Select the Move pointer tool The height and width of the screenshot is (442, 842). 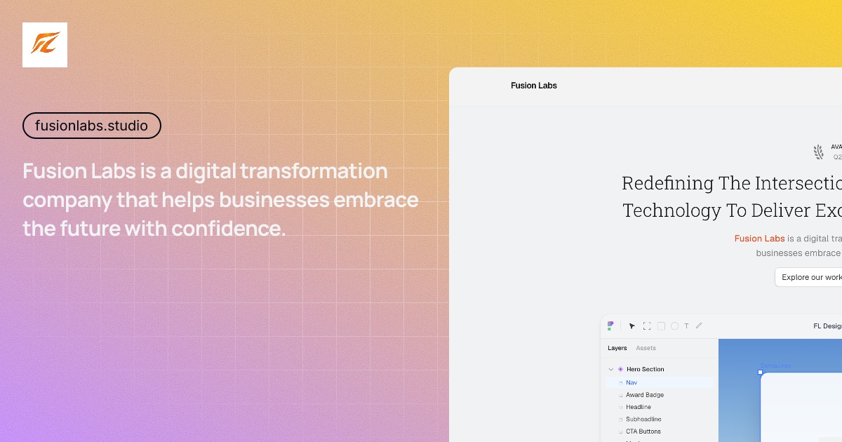click(x=632, y=326)
